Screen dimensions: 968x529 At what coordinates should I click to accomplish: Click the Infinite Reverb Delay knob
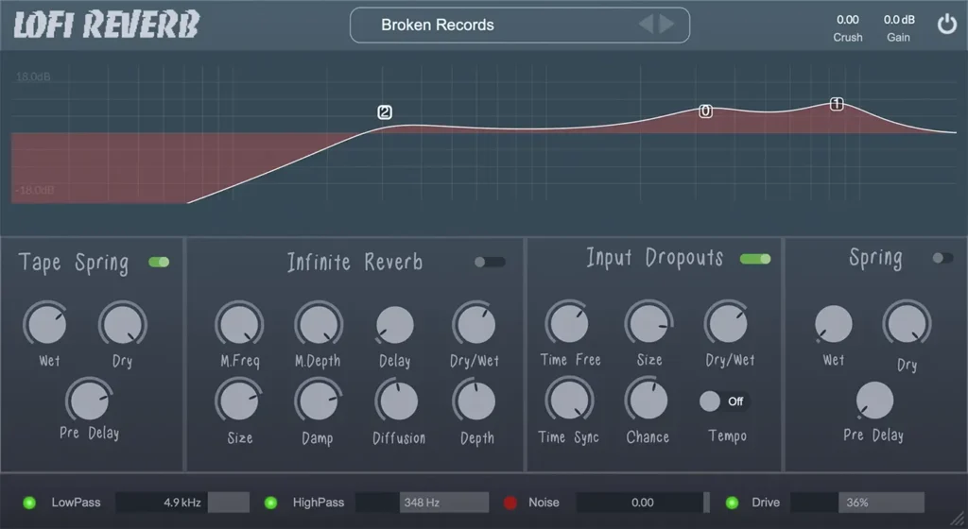click(x=395, y=325)
